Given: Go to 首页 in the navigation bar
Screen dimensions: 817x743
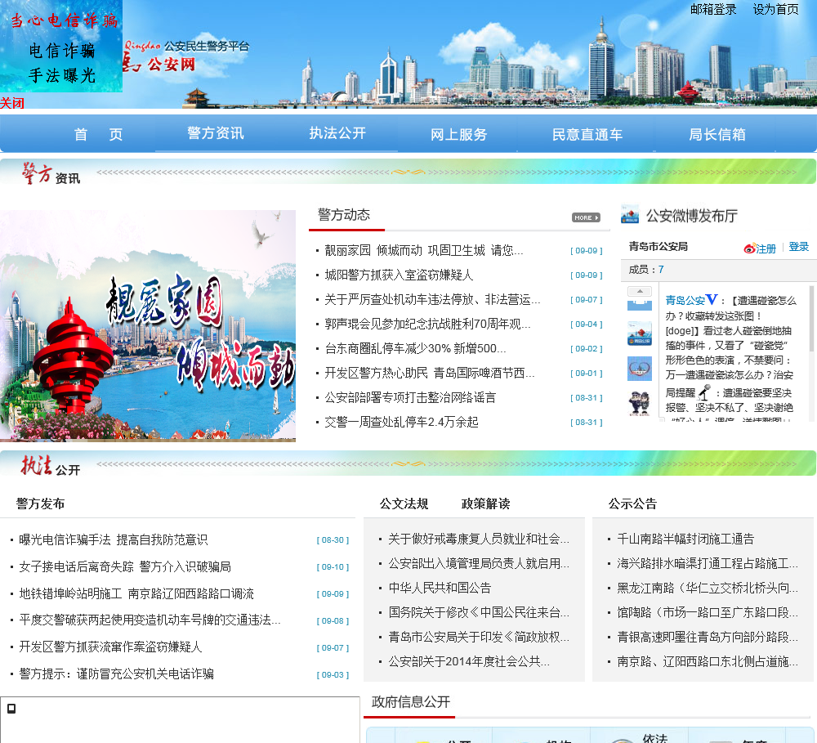Looking at the screenshot, I should click(98, 134).
